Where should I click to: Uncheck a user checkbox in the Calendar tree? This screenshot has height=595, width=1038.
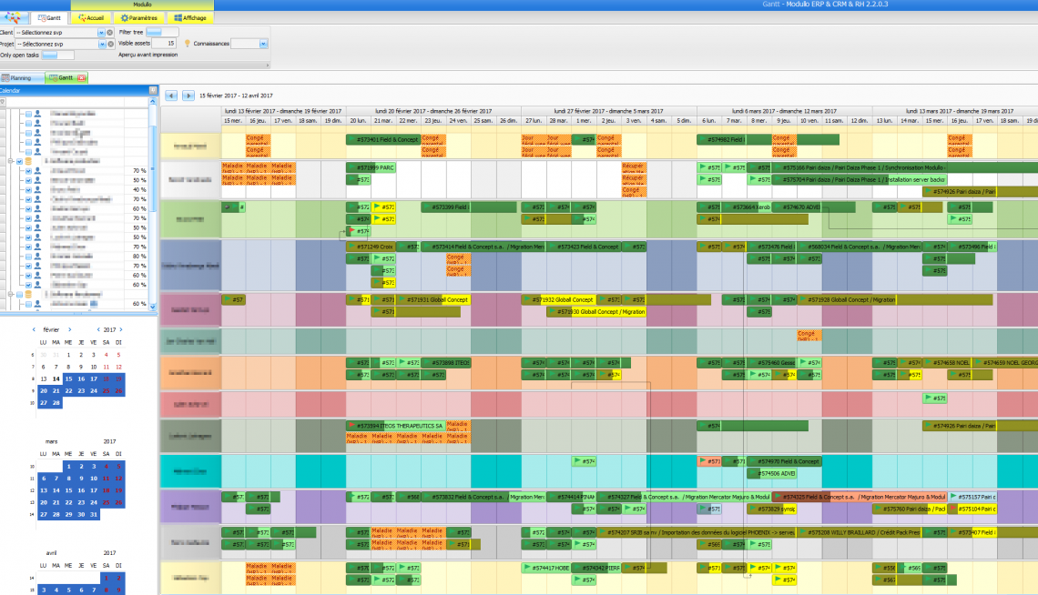[27, 171]
